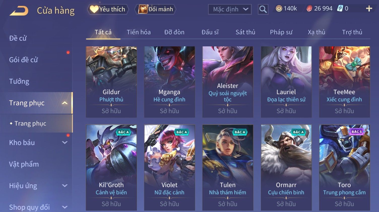Select the Sát thủ filter tab
Screen dimensions: 379x212
coord(245,32)
